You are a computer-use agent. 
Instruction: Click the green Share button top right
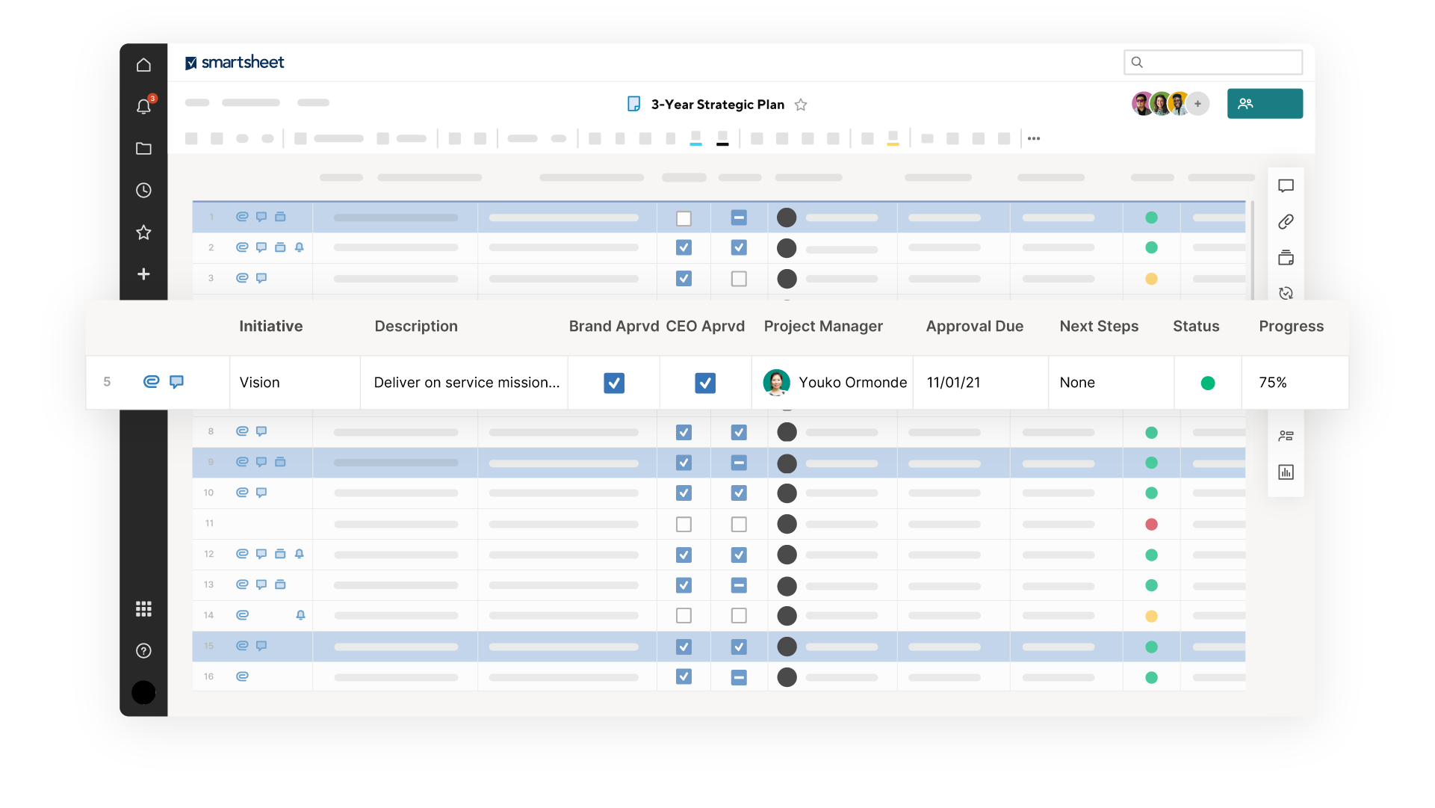tap(1265, 103)
